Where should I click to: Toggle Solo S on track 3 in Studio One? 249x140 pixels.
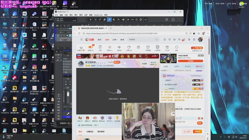click(x=64, y=35)
